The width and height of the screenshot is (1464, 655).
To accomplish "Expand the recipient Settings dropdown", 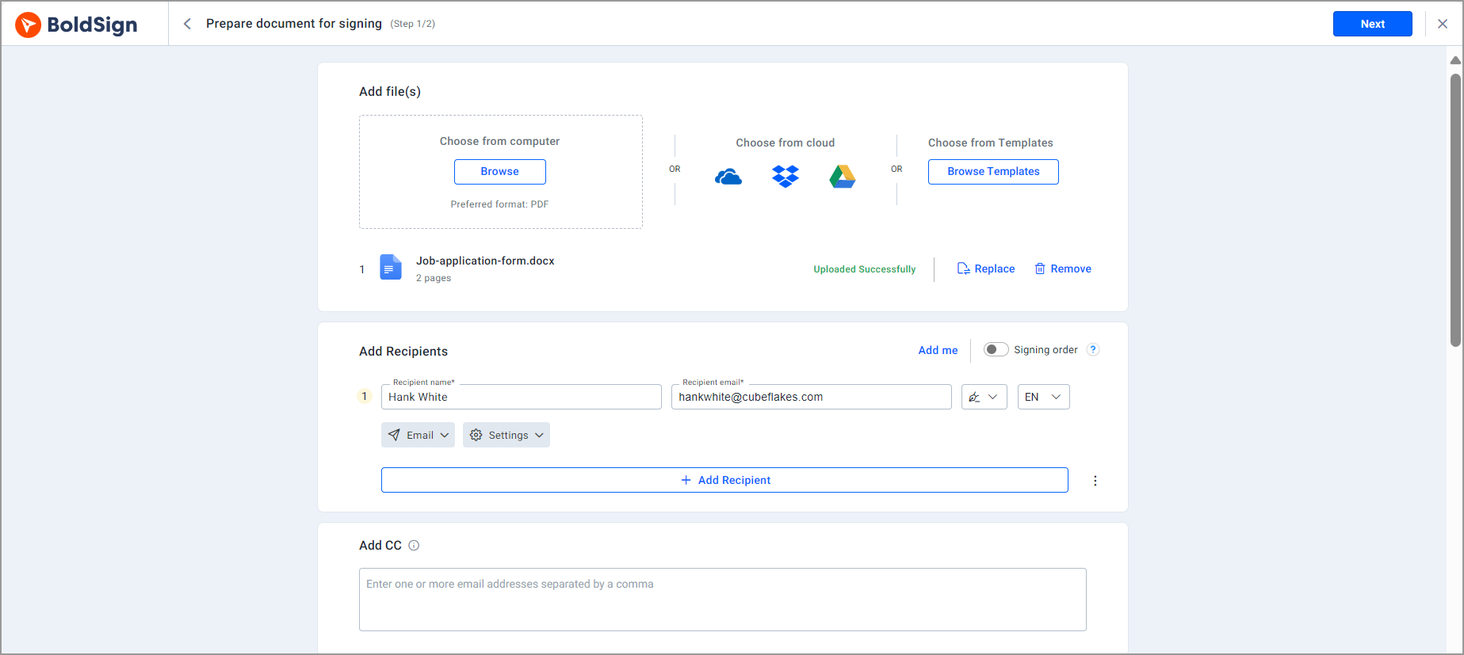I will click(x=506, y=435).
